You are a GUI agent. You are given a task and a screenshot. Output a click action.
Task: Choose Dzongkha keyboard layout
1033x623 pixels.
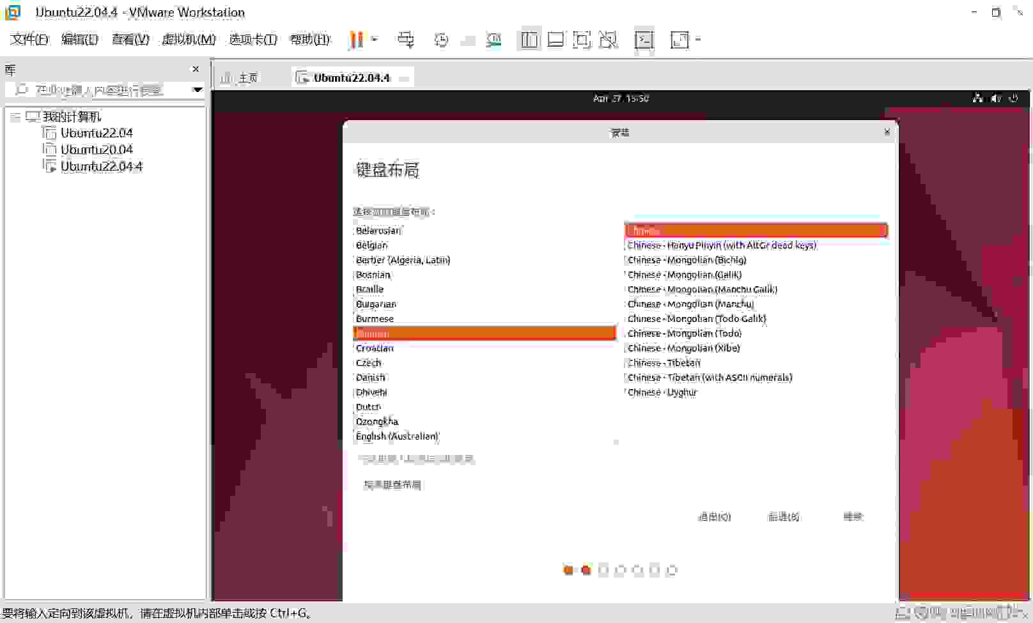(485, 422)
